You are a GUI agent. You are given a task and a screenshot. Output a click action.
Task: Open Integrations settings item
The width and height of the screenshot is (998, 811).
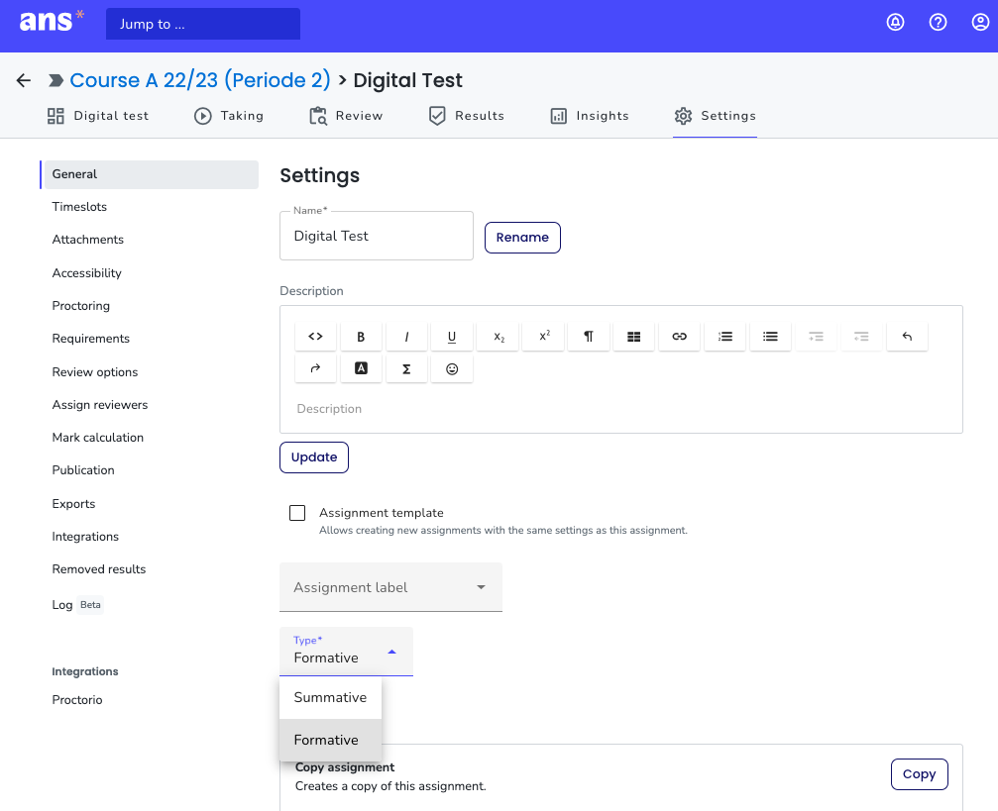(x=85, y=537)
